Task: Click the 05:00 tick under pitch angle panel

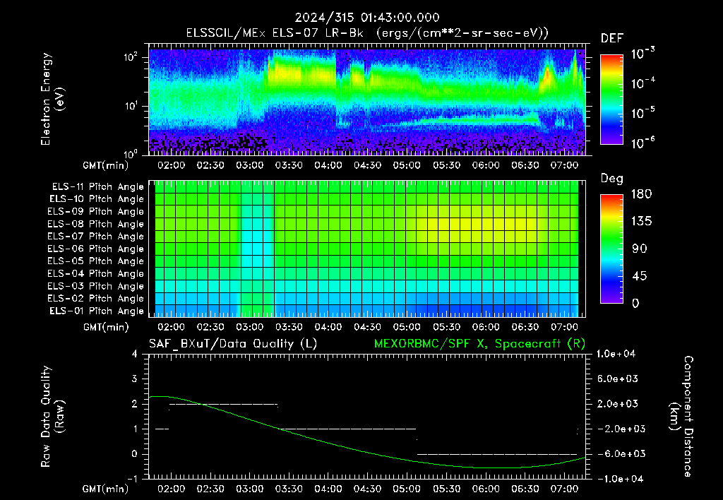Action: [x=407, y=327]
